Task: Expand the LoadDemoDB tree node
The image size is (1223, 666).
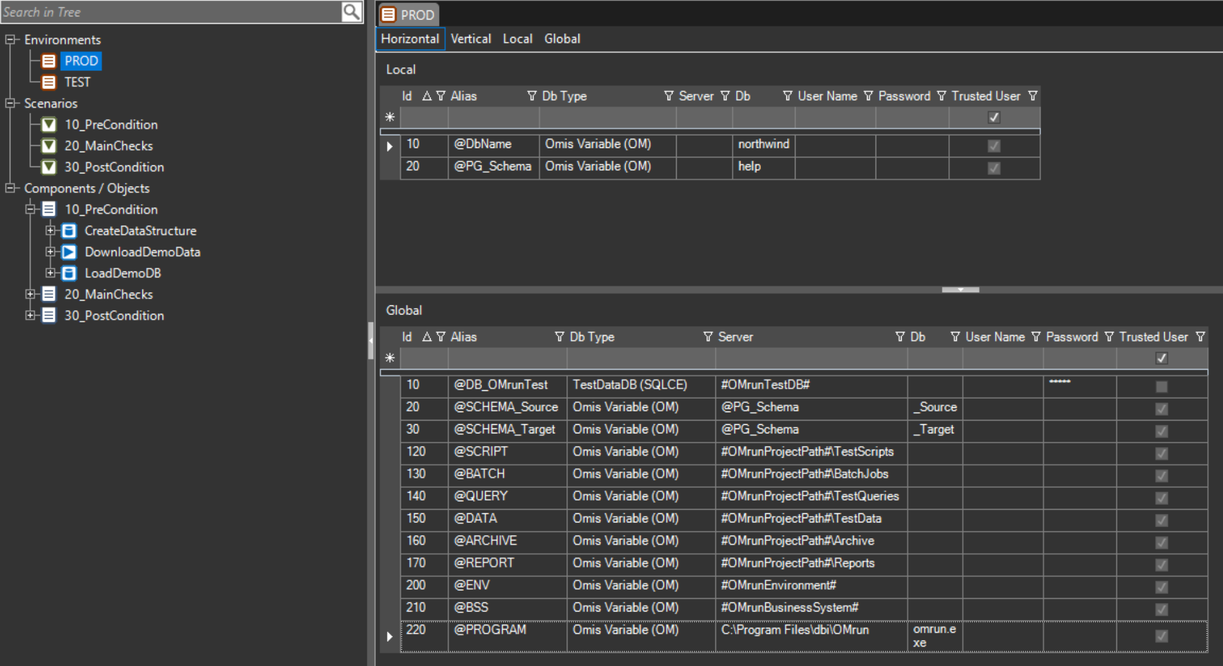Action: point(51,273)
